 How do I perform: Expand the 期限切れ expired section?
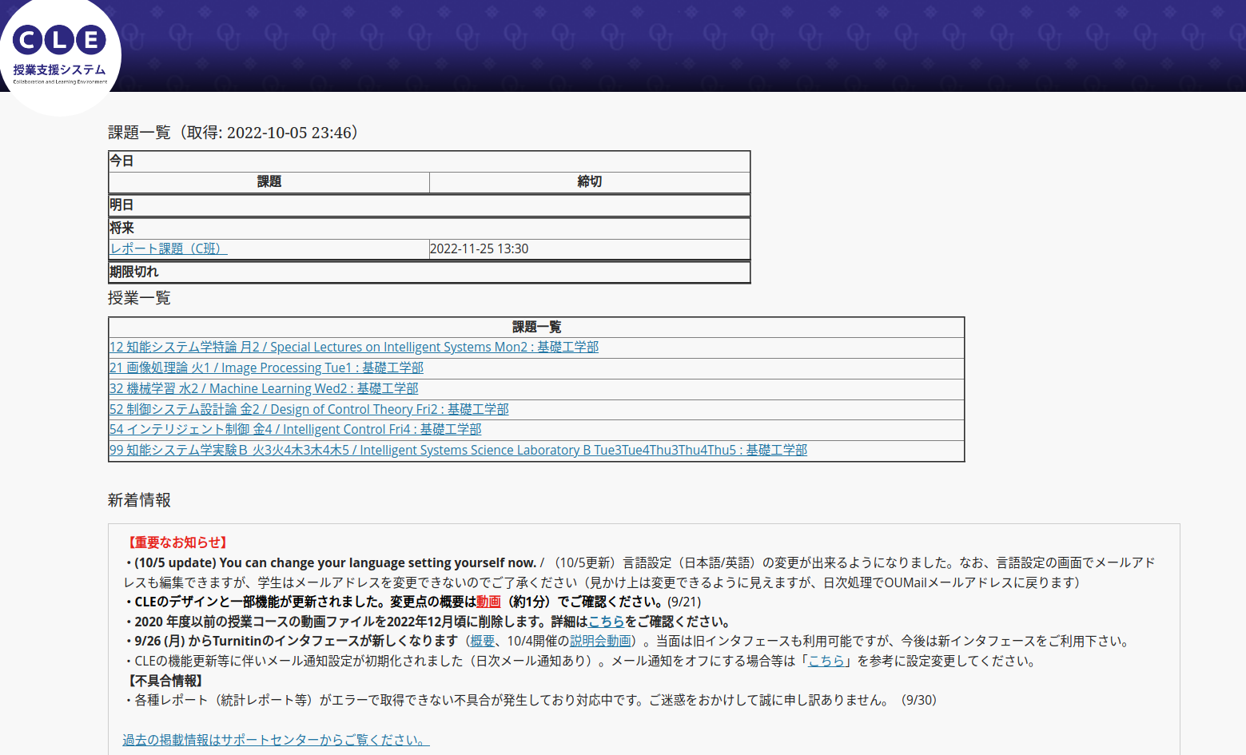pyautogui.click(x=133, y=272)
